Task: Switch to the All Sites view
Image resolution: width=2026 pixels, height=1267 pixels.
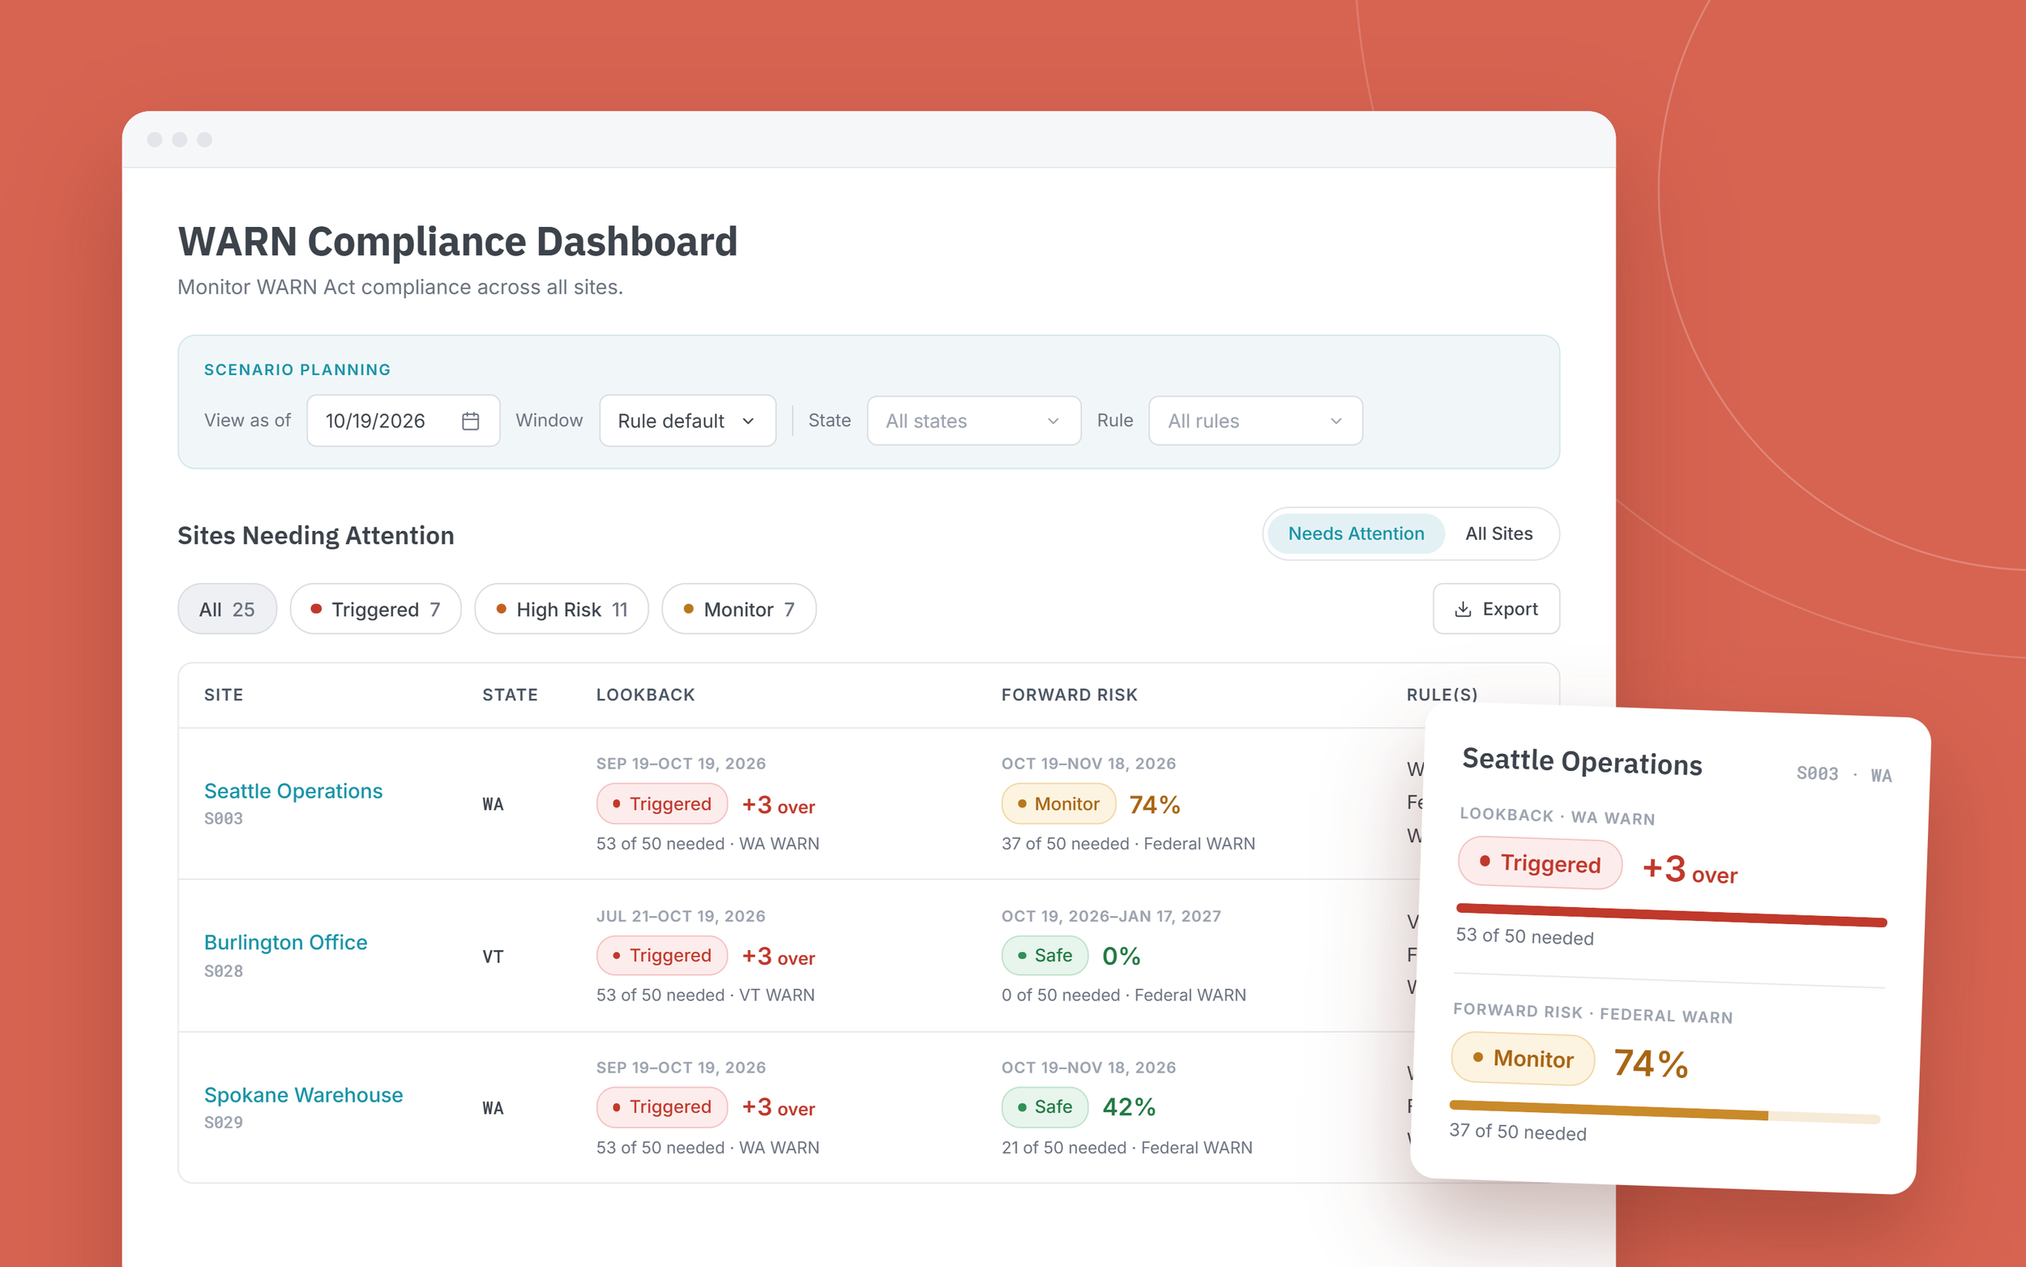Action: [1498, 533]
